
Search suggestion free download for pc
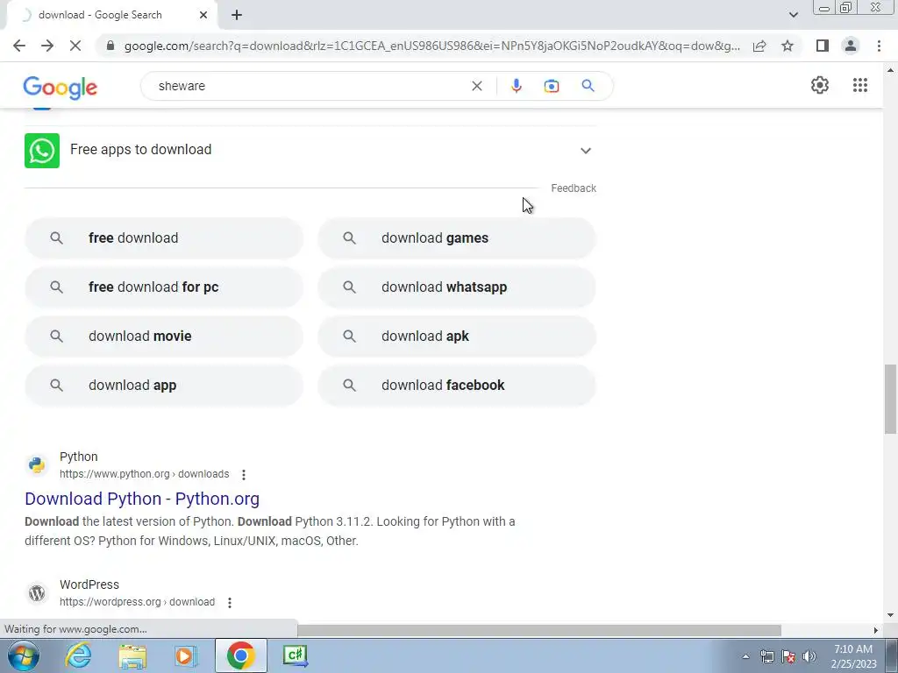(x=164, y=287)
